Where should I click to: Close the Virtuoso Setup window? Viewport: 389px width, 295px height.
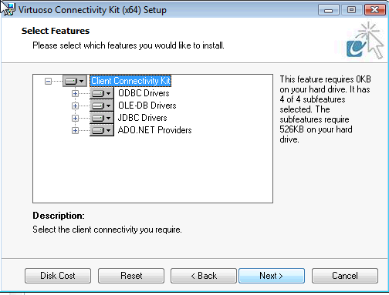point(375,10)
